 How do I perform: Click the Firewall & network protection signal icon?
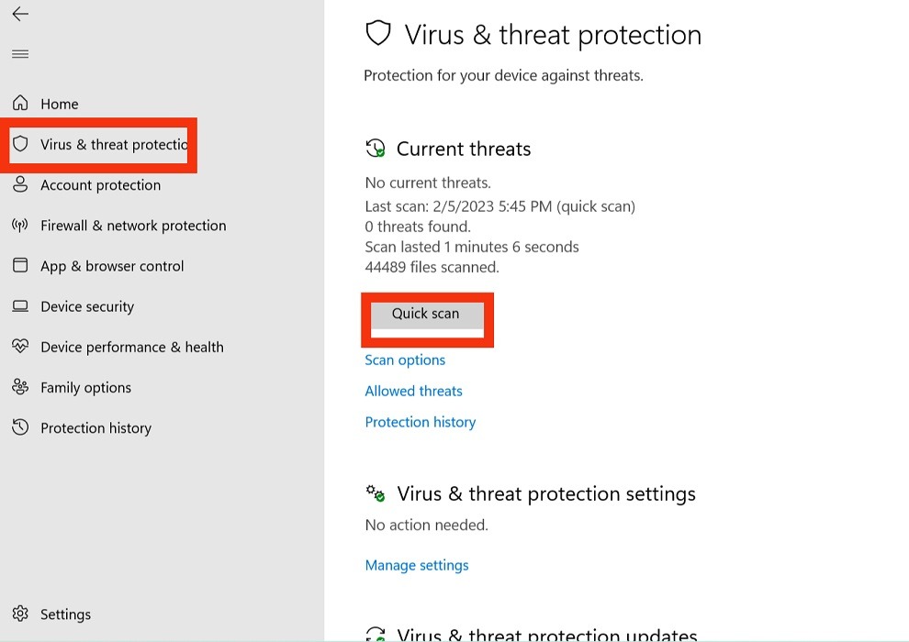tap(20, 225)
